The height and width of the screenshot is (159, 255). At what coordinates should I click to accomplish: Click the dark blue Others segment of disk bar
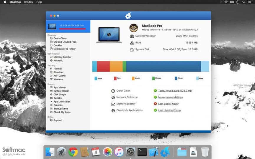164,66
